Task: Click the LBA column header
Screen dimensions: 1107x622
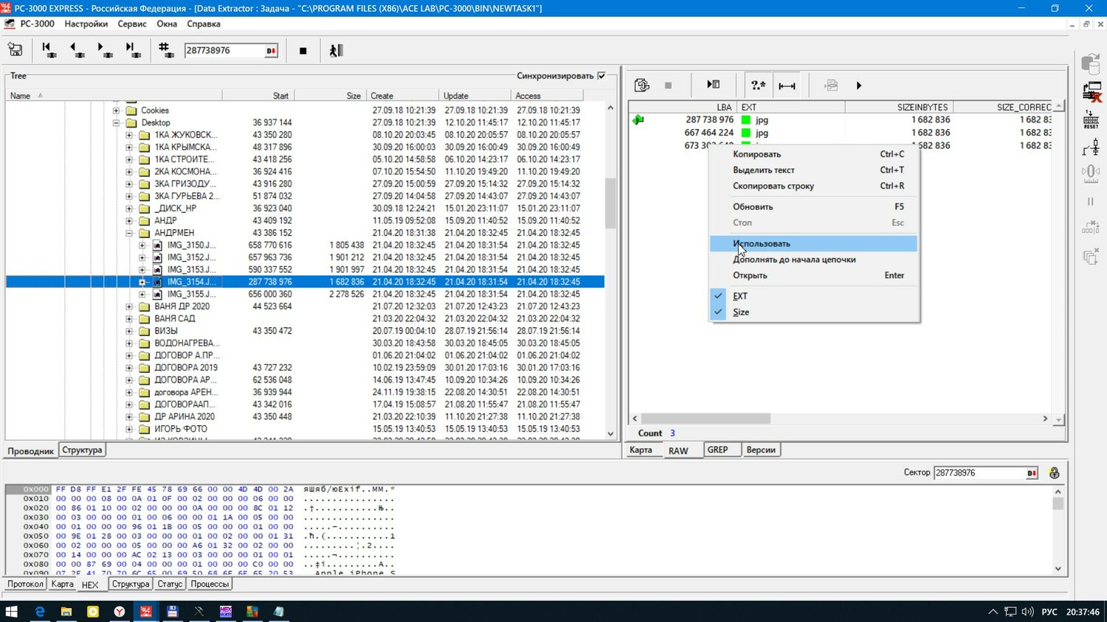Action: click(683, 107)
